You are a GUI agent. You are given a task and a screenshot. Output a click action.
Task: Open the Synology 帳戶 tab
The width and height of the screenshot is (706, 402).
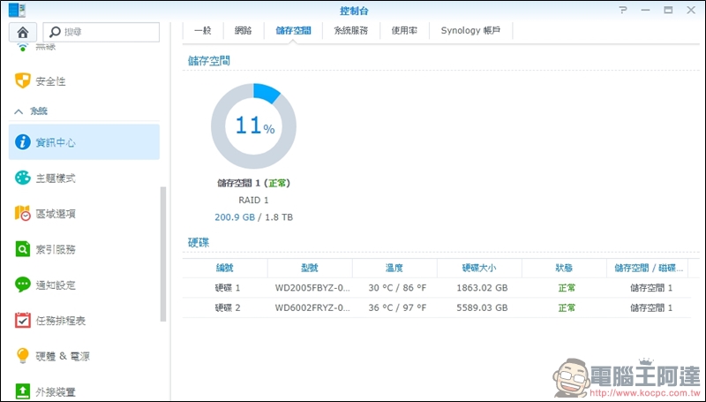click(x=470, y=31)
